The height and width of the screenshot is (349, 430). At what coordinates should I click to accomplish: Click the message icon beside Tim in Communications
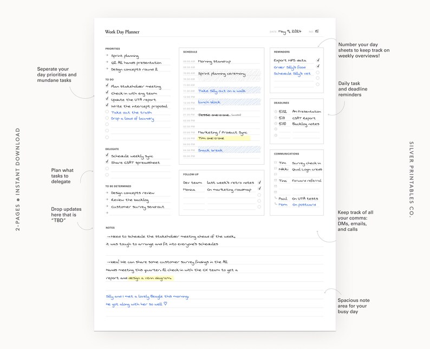(275, 163)
